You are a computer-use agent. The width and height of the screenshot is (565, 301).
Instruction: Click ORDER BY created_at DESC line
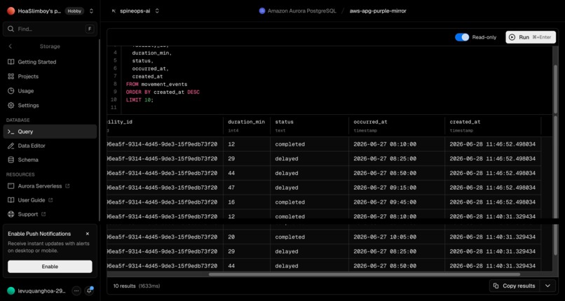click(x=163, y=92)
